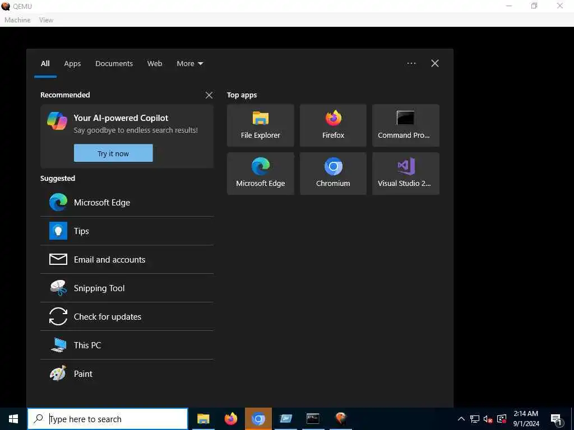
Task: Open This PC from Suggested list
Action: [127, 345]
